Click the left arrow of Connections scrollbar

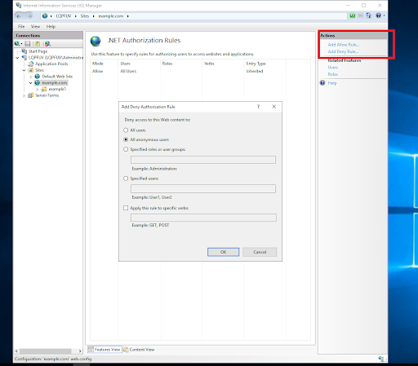pos(16,351)
